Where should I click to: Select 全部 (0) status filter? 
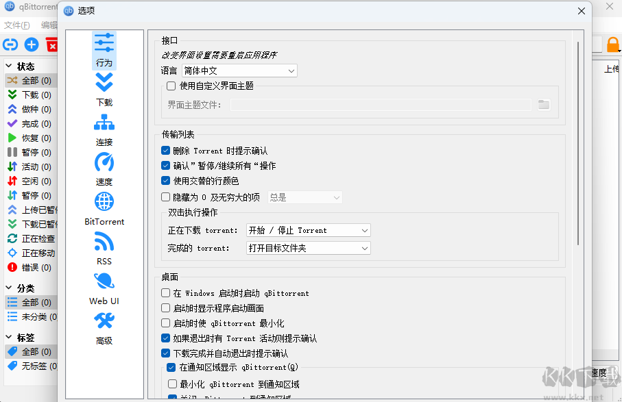pos(31,80)
